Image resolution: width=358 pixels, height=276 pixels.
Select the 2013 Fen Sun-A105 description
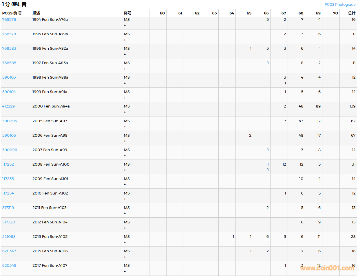tap(50, 237)
